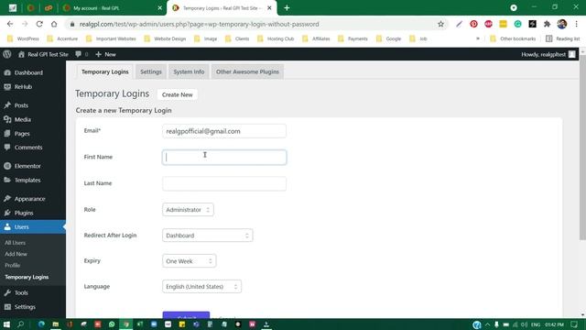Open the Pinterest extension icon
This screenshot has height=330, width=586.
point(473,24)
